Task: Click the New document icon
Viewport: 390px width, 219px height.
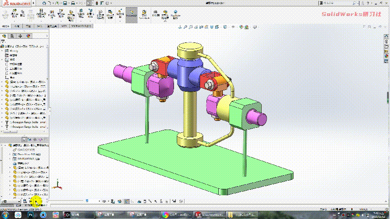Action: [x=49, y=3]
